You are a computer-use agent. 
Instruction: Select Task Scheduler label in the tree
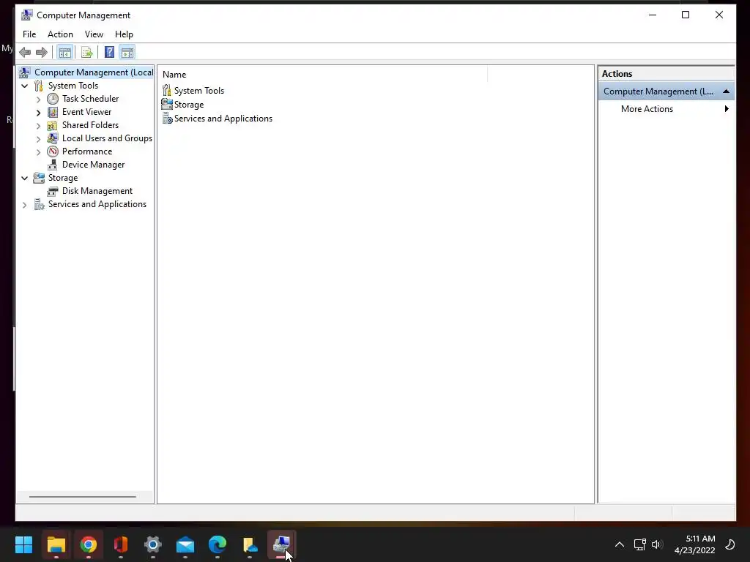90,99
